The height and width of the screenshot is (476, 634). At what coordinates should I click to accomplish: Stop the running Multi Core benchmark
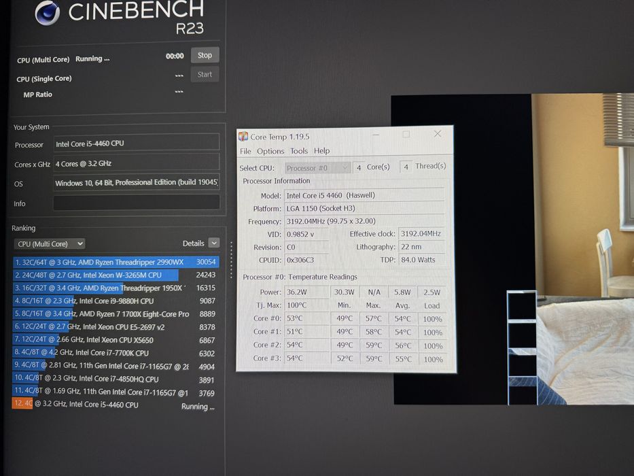pos(205,55)
